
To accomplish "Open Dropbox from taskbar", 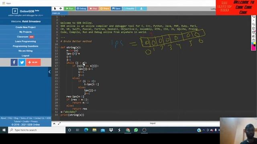I will click(x=111, y=130).
